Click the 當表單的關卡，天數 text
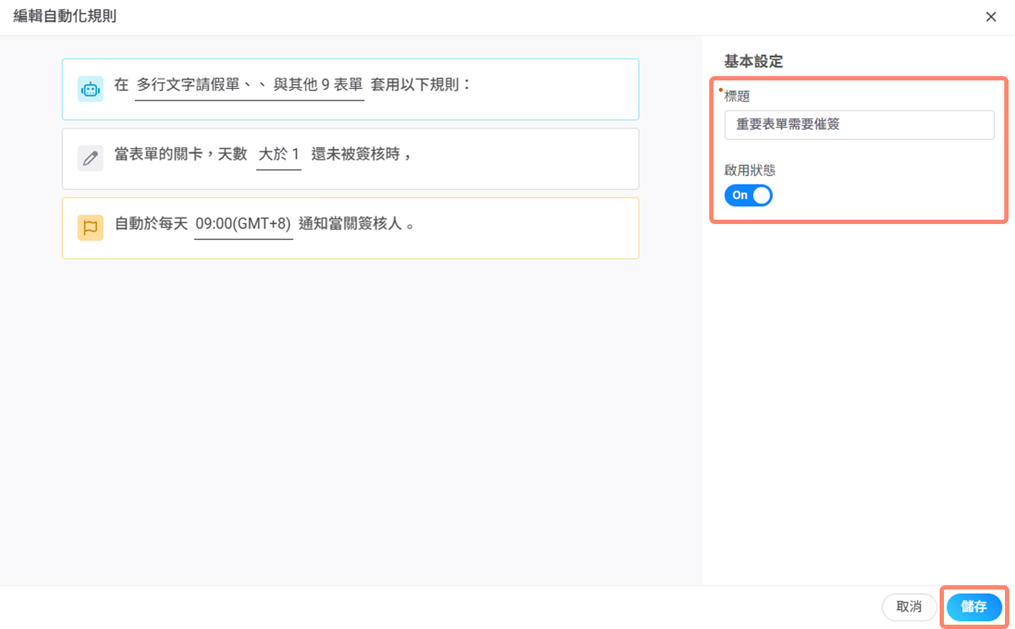 point(181,154)
